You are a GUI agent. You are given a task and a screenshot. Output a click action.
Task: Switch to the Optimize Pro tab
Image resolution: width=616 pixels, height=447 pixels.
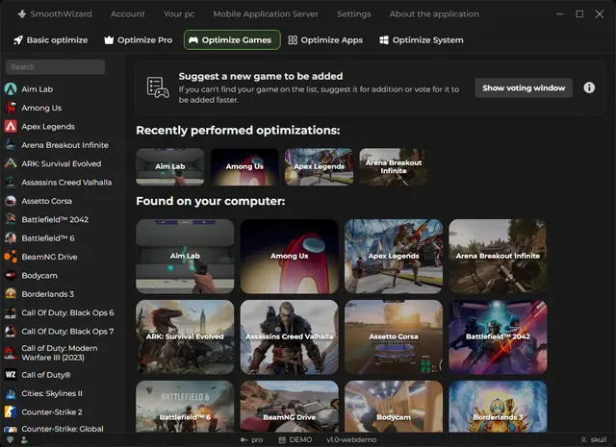pos(139,40)
